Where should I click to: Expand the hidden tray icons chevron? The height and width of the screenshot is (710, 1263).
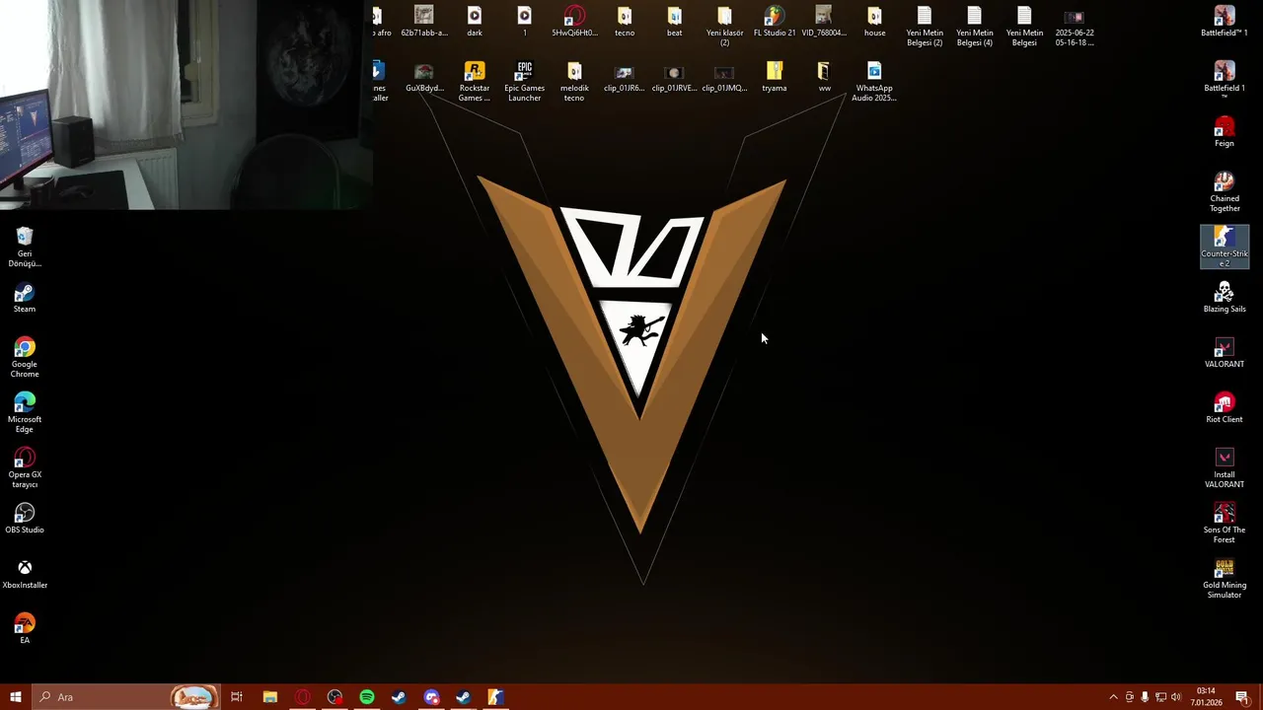pos(1114,697)
